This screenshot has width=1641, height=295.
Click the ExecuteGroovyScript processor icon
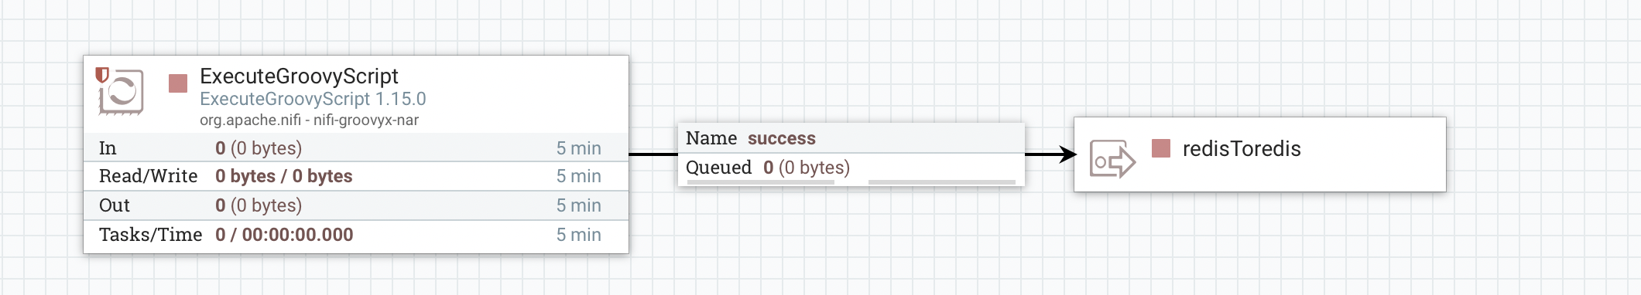121,92
